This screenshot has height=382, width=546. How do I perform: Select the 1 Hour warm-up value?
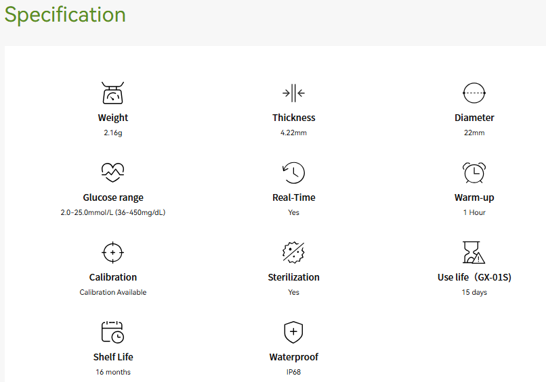(474, 212)
